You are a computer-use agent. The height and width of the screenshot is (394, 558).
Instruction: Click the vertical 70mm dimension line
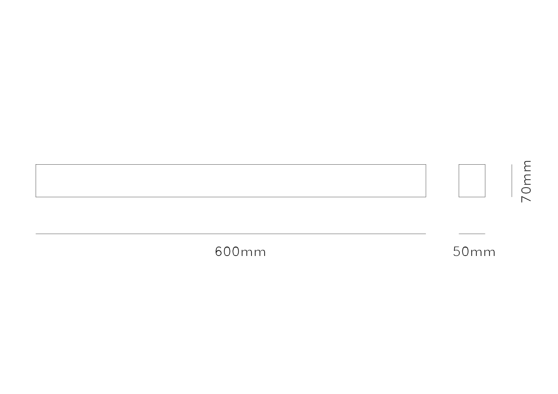point(512,181)
